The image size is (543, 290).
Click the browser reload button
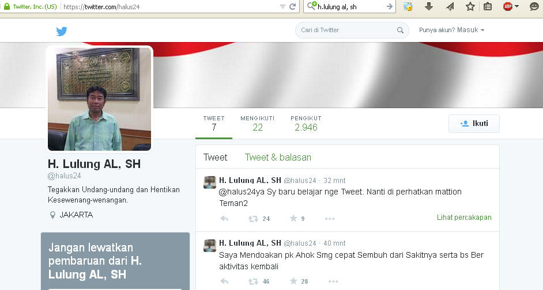[293, 6]
